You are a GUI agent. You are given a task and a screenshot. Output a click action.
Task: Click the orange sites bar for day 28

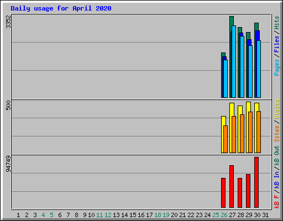(242, 134)
